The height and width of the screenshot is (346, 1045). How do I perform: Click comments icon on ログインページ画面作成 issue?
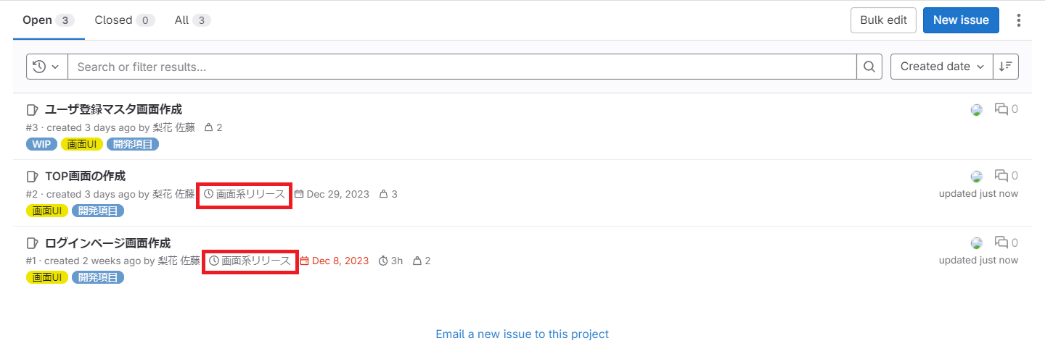click(1005, 242)
